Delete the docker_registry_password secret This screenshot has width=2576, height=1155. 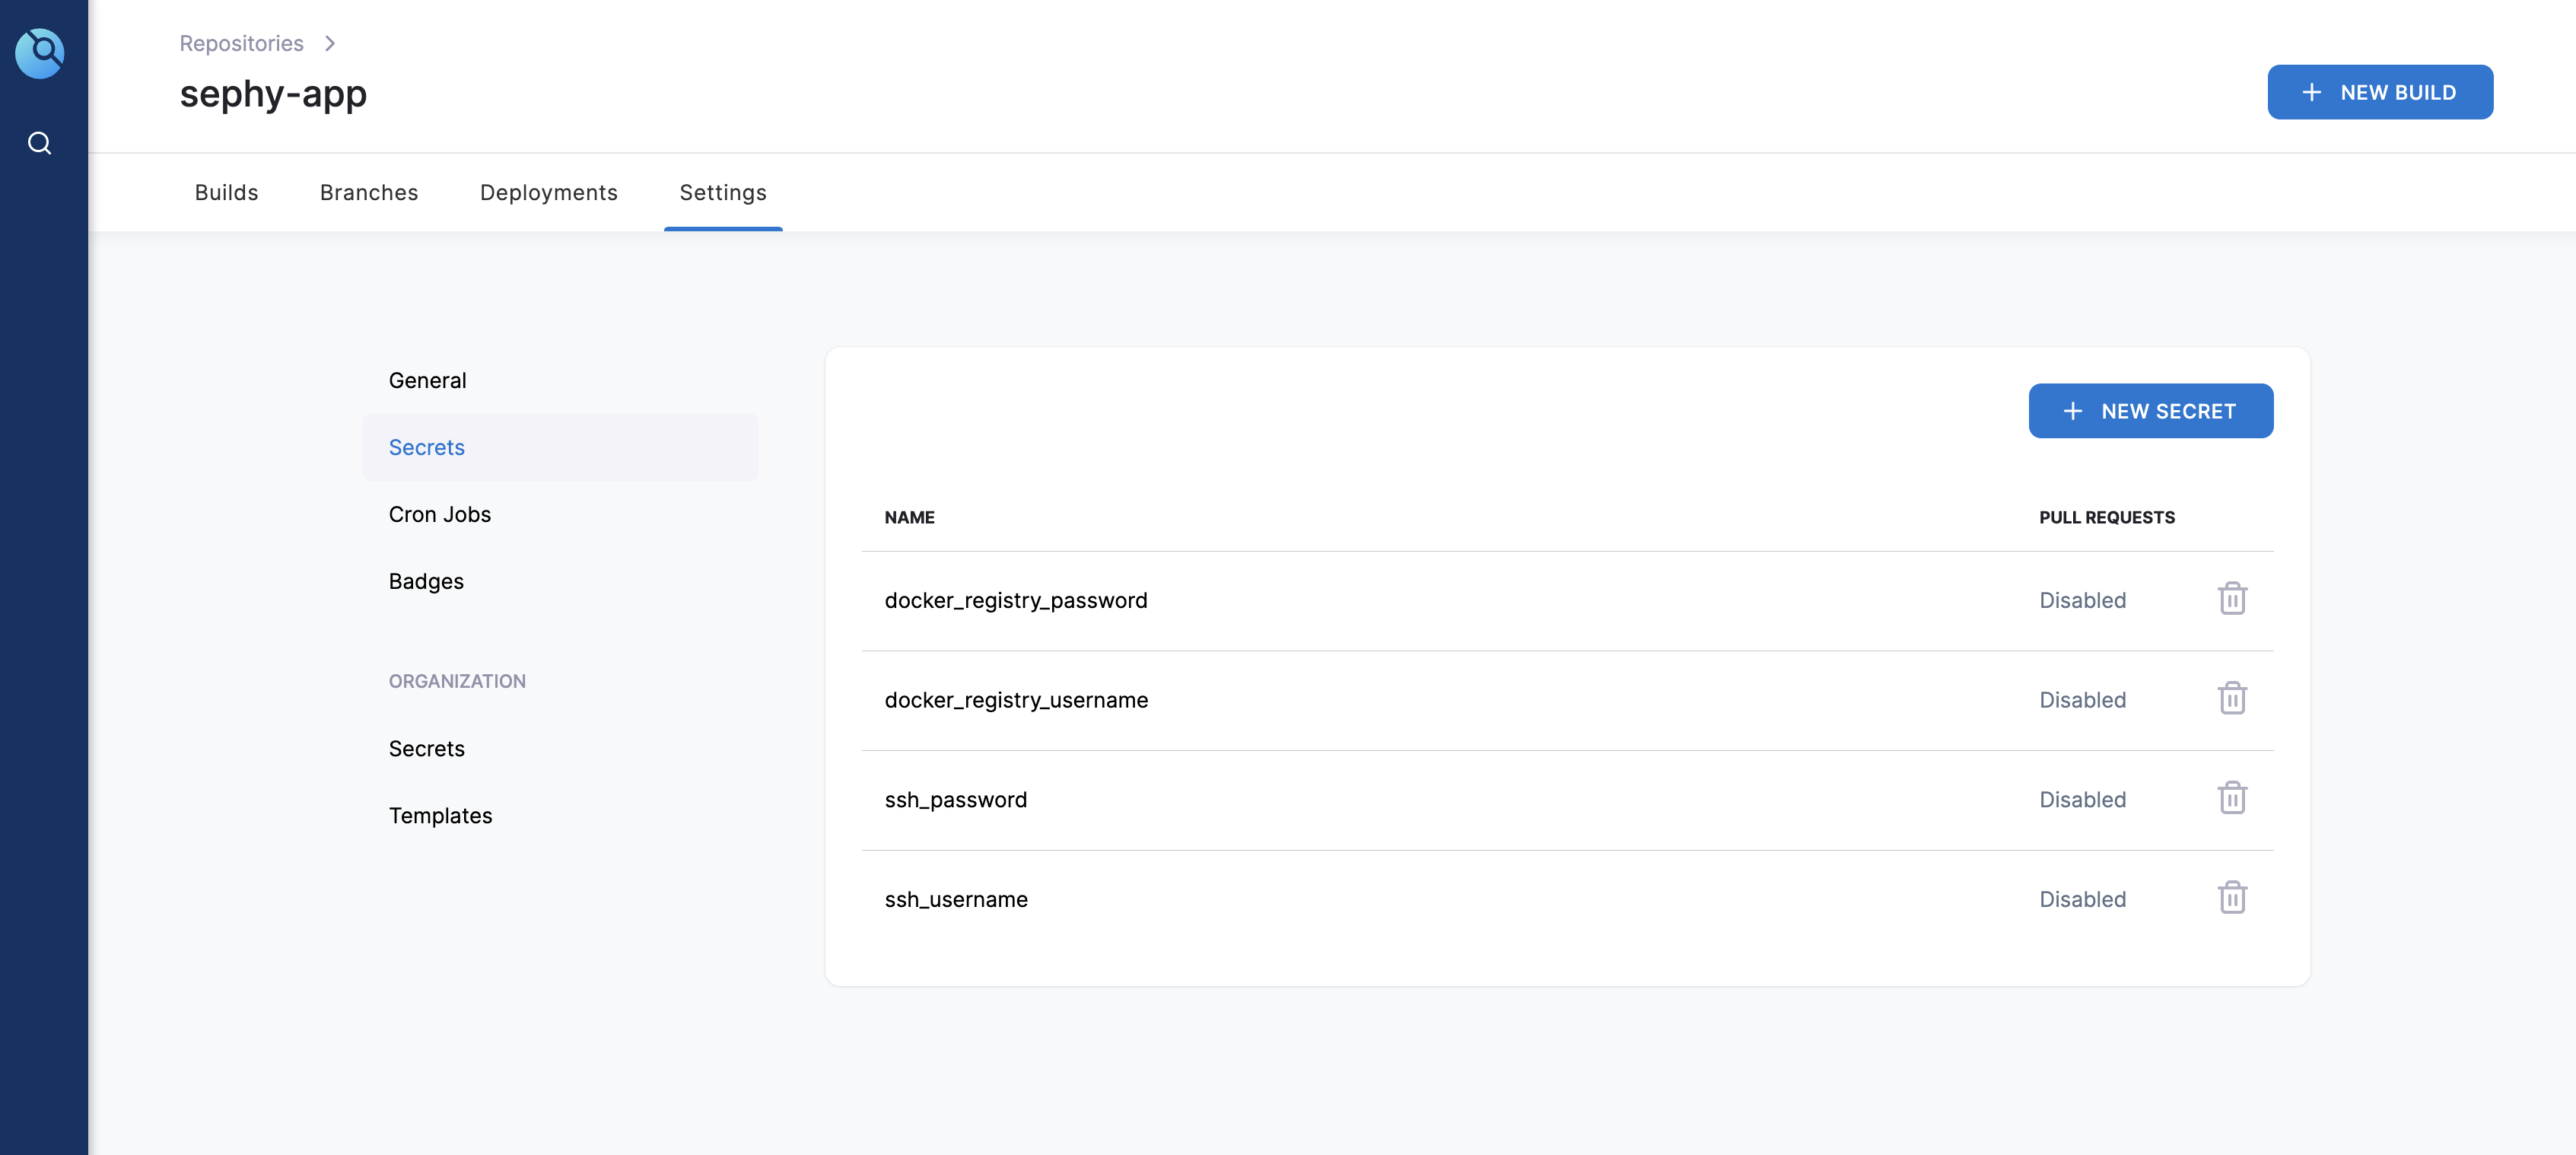tap(2232, 599)
